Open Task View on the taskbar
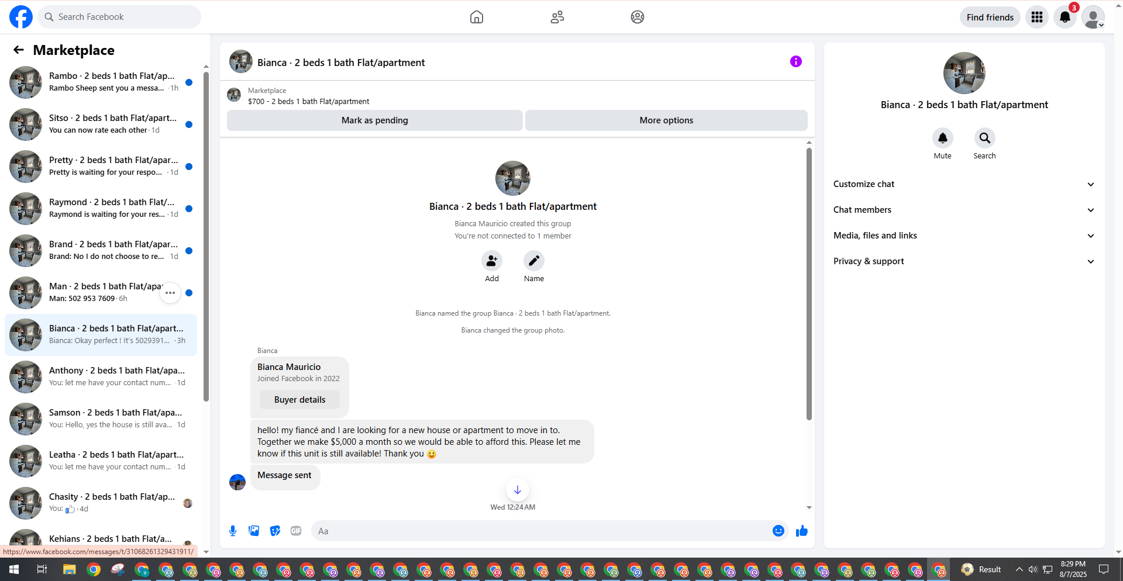1123x581 pixels. [x=42, y=569]
